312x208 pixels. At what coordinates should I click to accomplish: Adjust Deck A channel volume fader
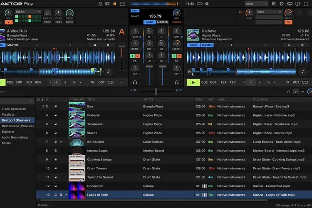pyautogui.click(x=149, y=66)
